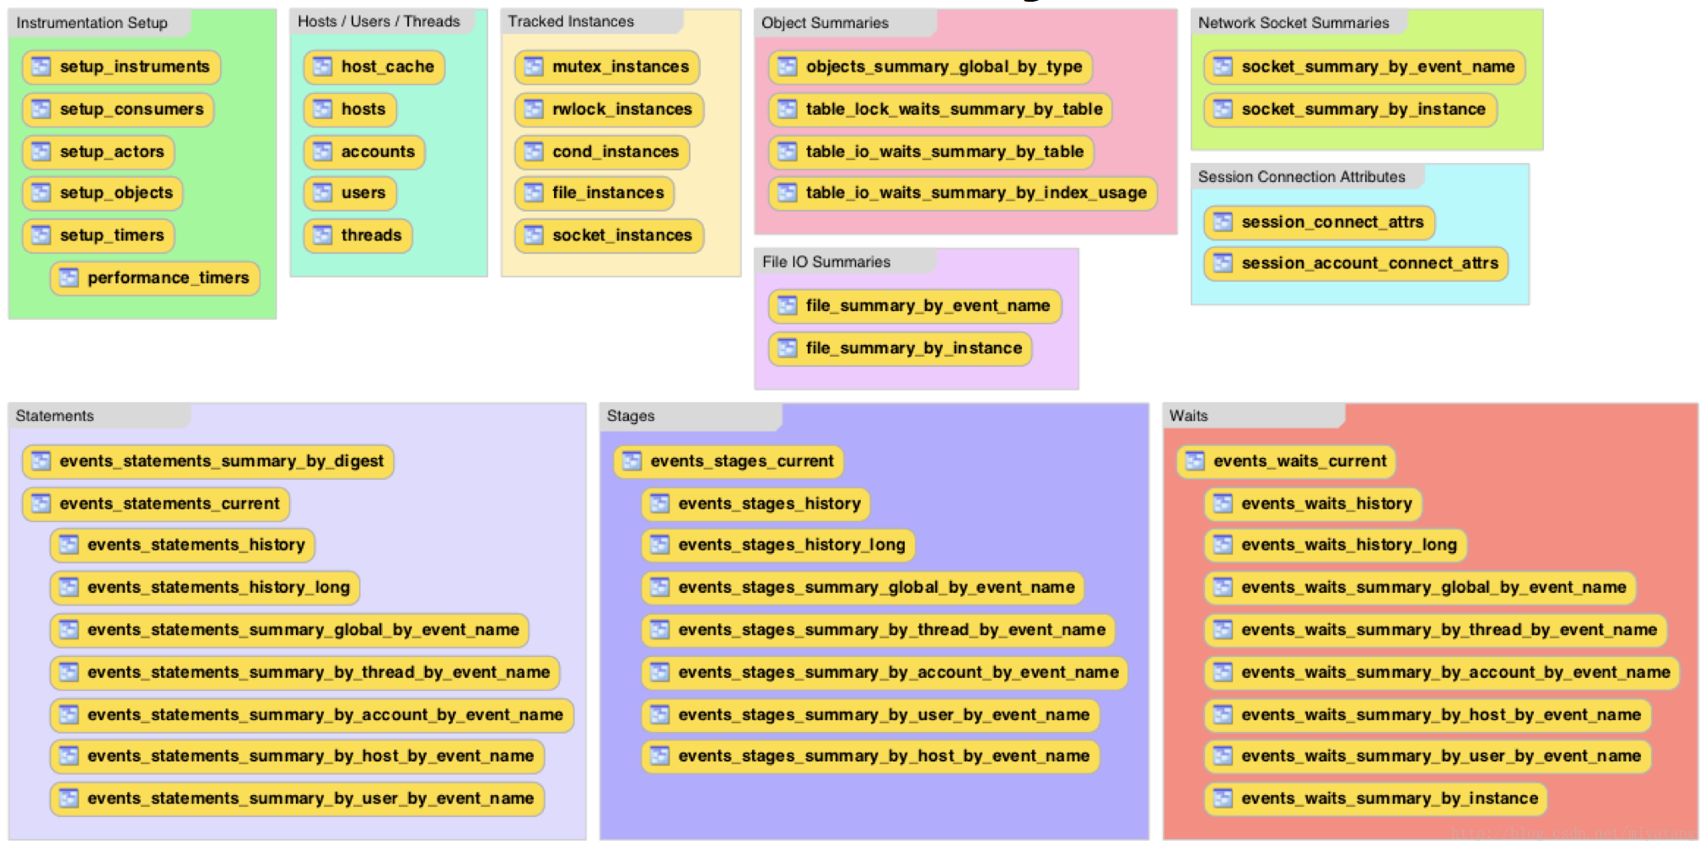The height and width of the screenshot is (850, 1705).
Task: Select the icon beside file_summary_by_instance
Action: (x=787, y=348)
